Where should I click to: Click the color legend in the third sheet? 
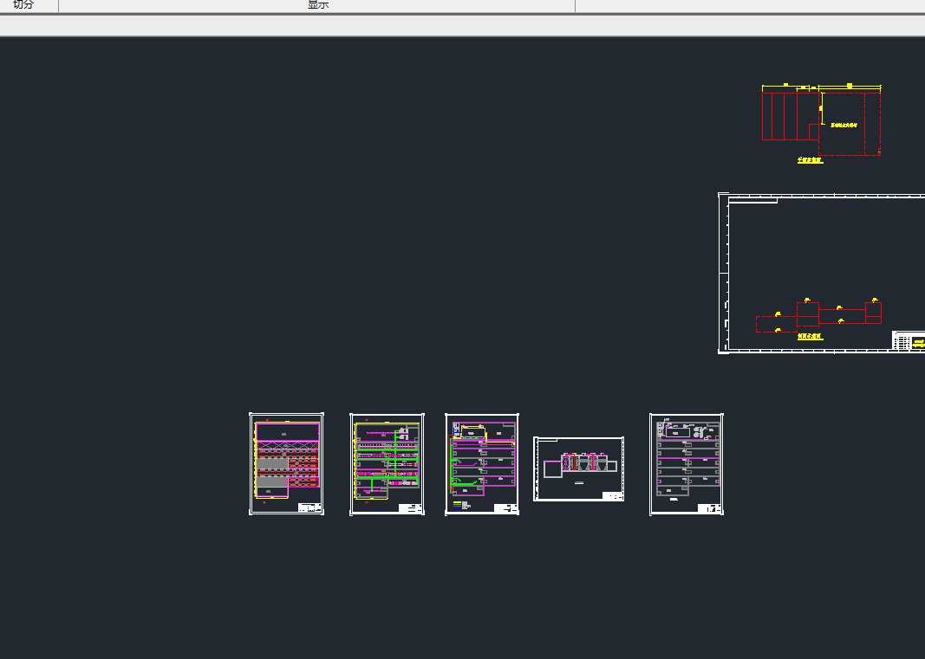pyautogui.click(x=461, y=505)
